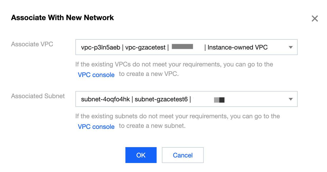Click the subnet-gzacetest6 name in subnet selector
Screen dimensions: 327x172
pyautogui.click(x=161, y=99)
